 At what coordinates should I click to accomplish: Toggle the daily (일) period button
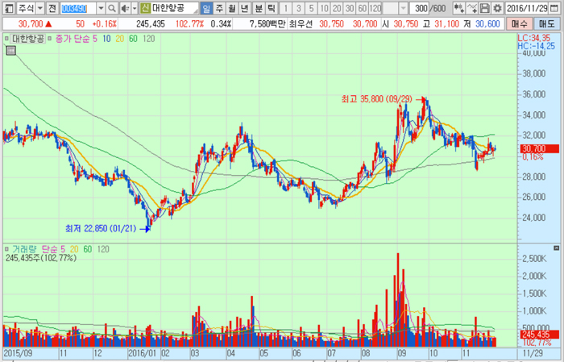point(207,8)
